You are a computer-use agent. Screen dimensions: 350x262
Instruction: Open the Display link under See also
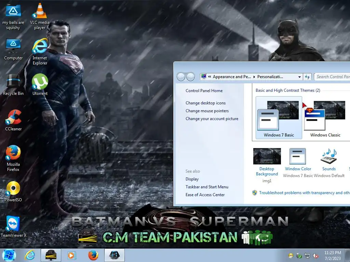[192, 179]
